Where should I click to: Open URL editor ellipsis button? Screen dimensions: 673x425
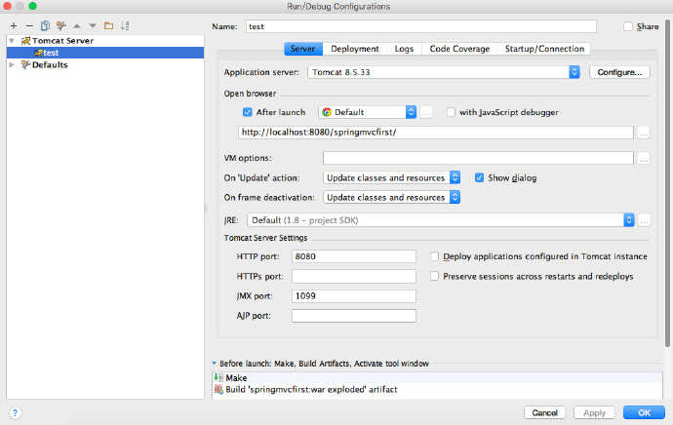coord(643,133)
